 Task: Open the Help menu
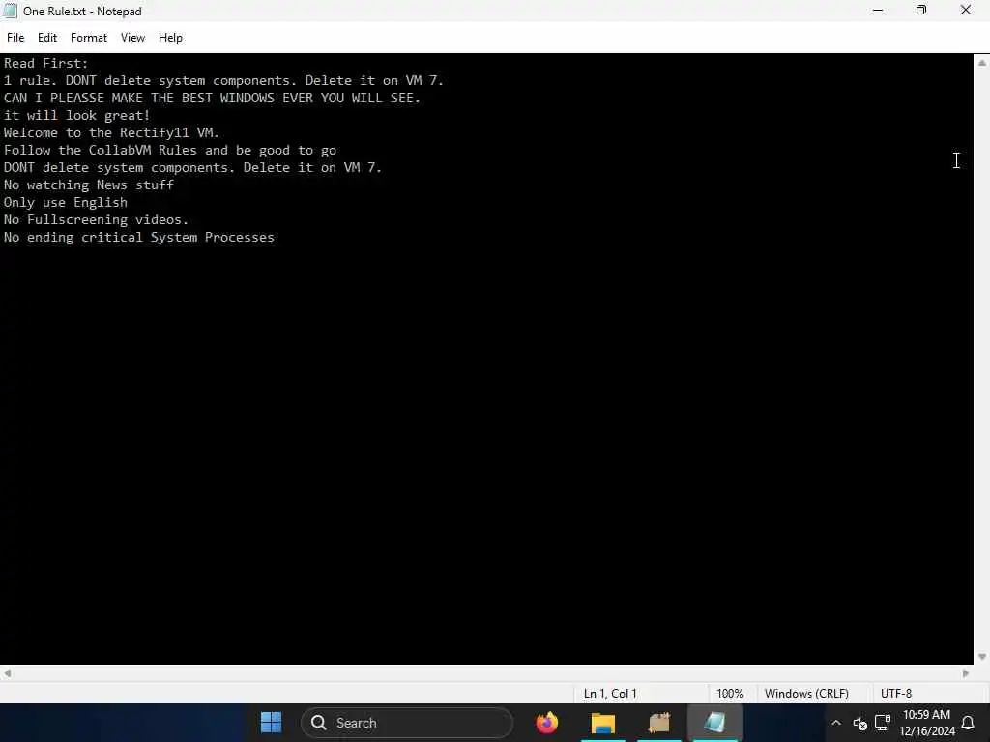[x=170, y=38]
